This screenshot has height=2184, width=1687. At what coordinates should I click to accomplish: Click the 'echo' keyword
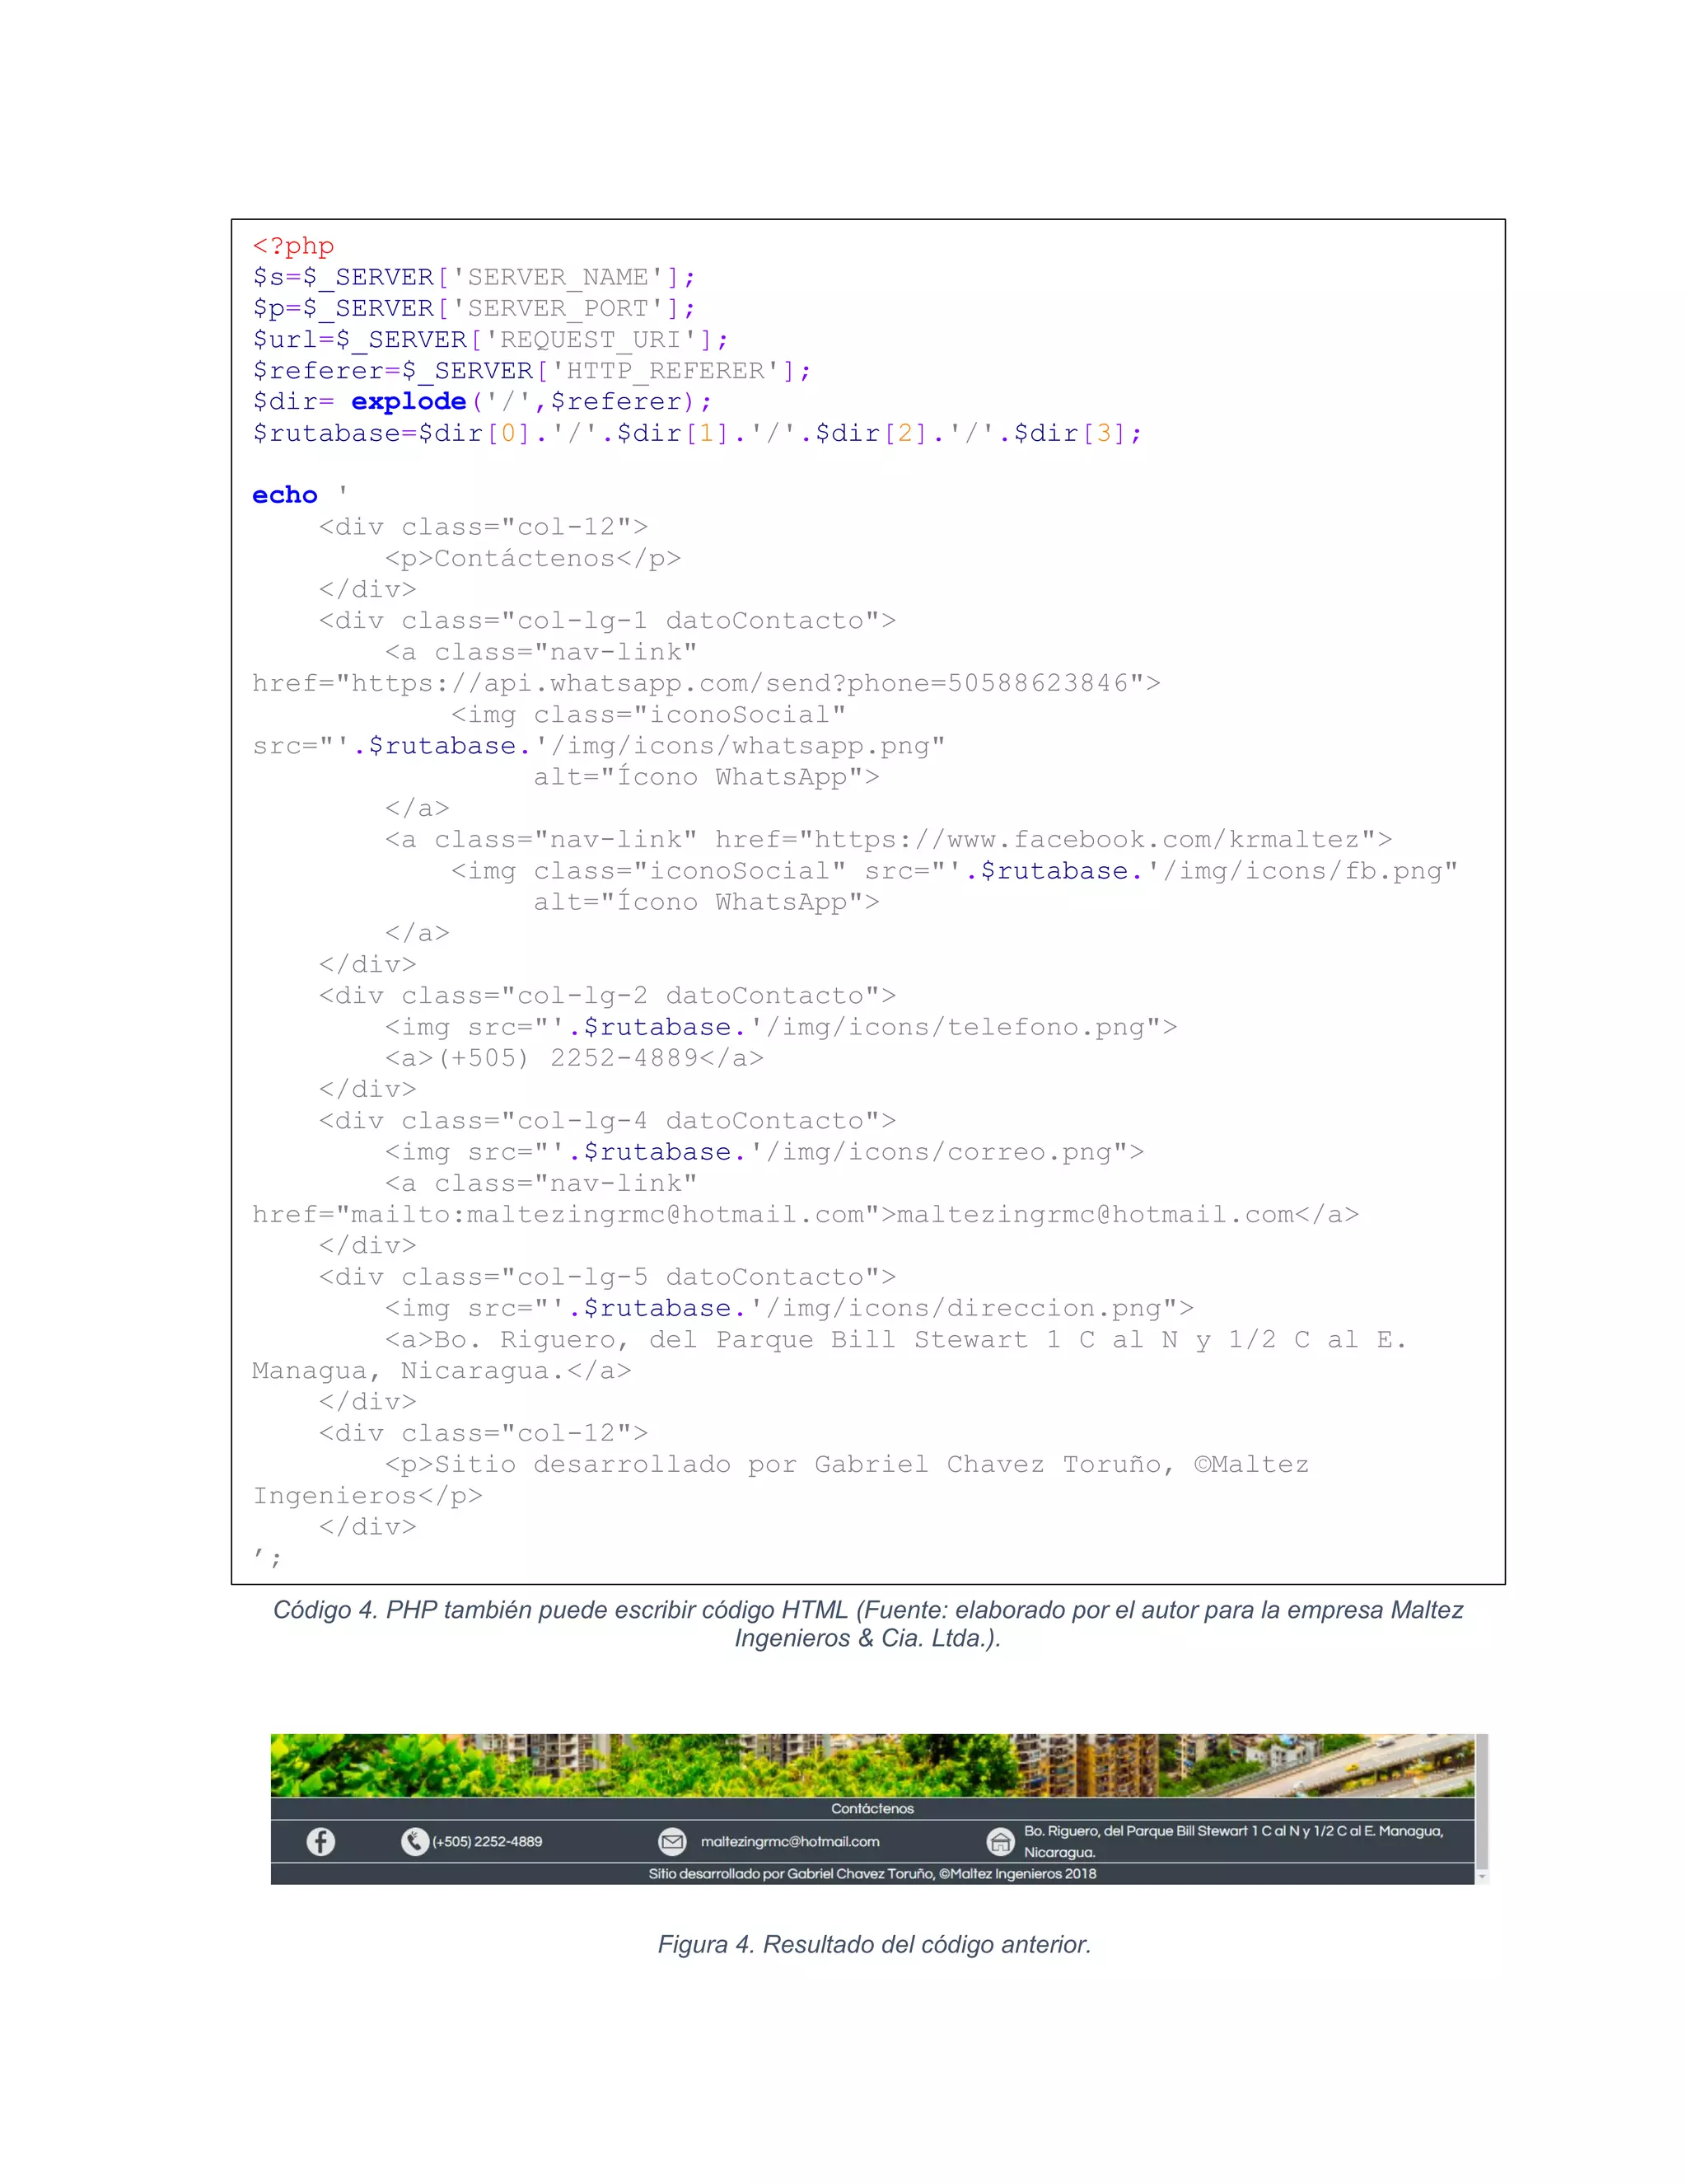(x=285, y=495)
